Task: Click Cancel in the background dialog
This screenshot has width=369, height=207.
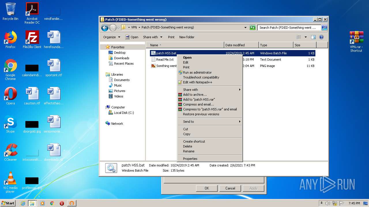Action: (x=230, y=188)
